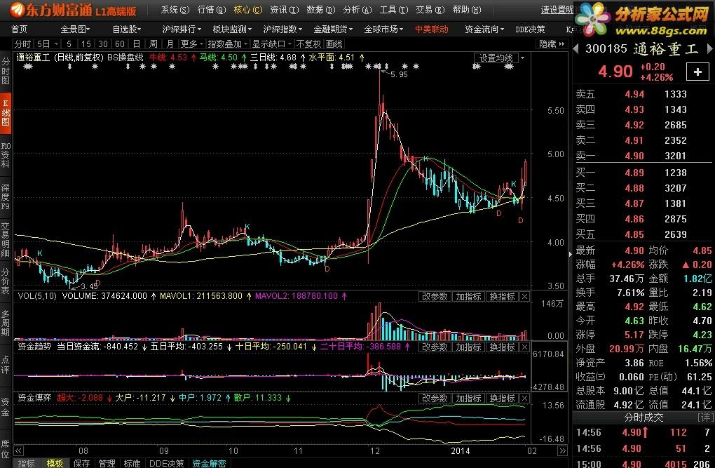The height and width of the screenshot is (468, 715).
Task: Expand the 资金流向 navigation menu
Action: coord(484,29)
